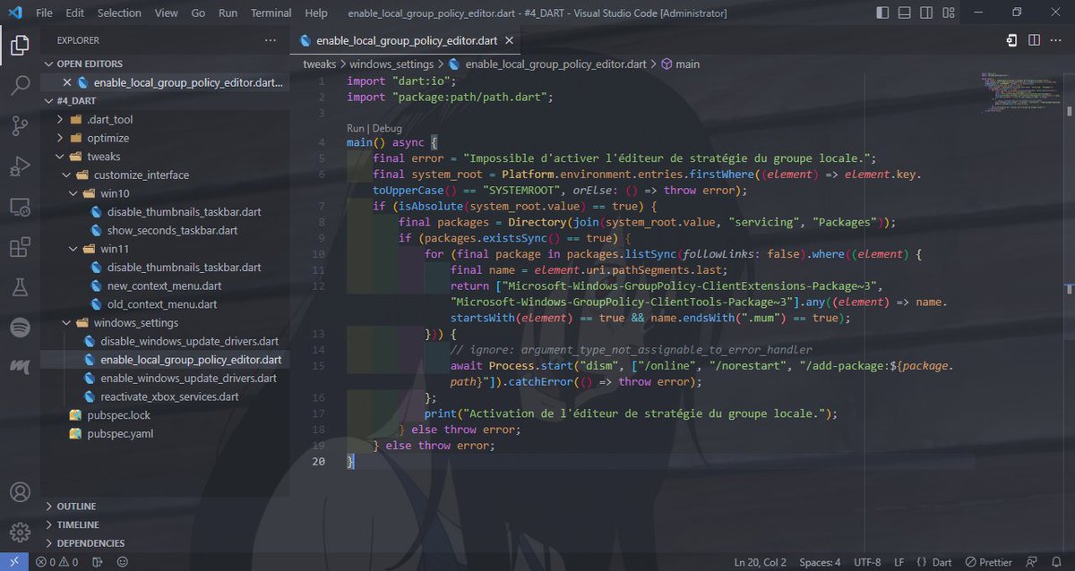Click the stylized M icon below Spotify
This screenshot has height=571, width=1075.
[x=20, y=368]
